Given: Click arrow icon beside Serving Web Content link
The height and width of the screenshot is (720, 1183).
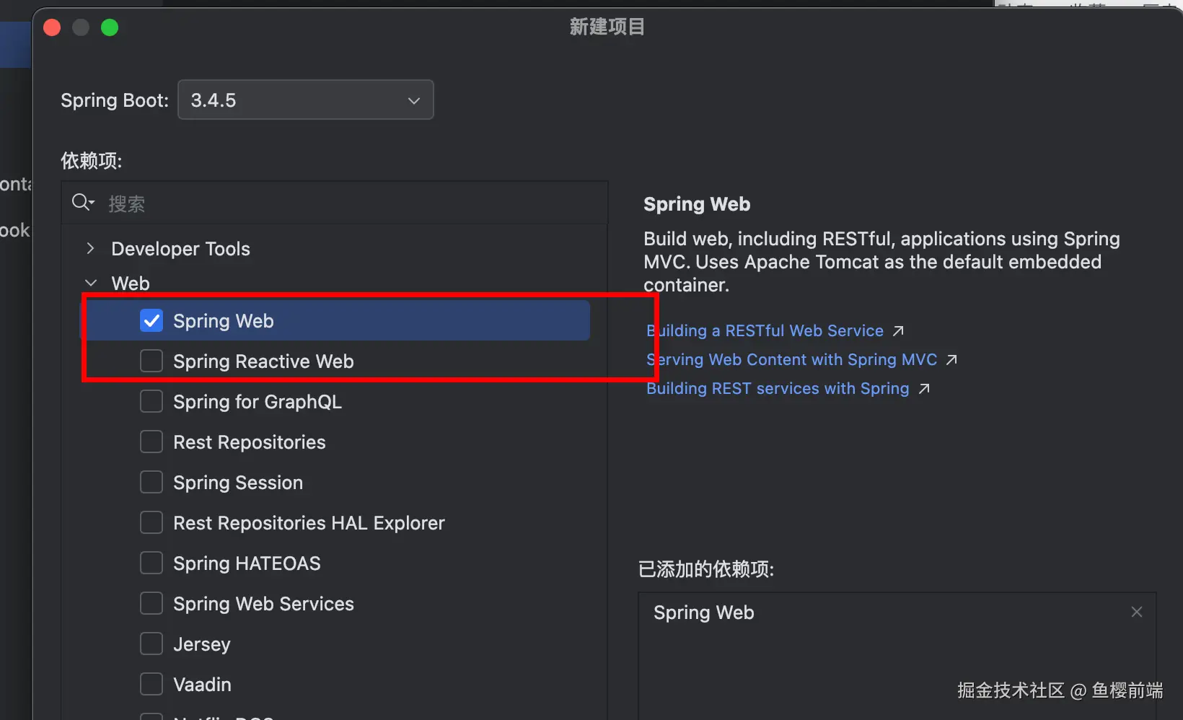Looking at the screenshot, I should tap(951, 360).
